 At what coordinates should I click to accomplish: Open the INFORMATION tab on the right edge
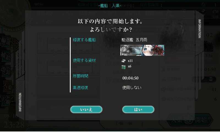point(199,29)
